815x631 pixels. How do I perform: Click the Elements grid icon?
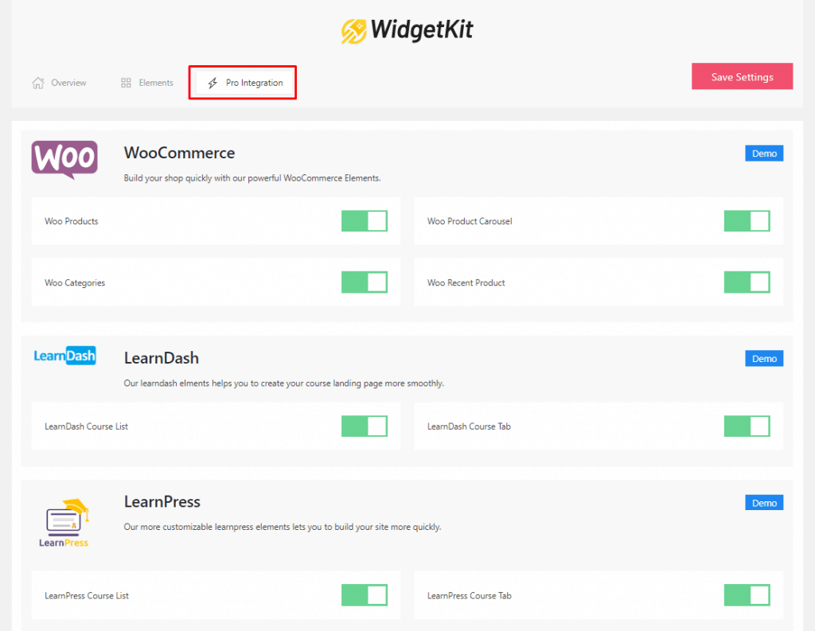click(126, 83)
